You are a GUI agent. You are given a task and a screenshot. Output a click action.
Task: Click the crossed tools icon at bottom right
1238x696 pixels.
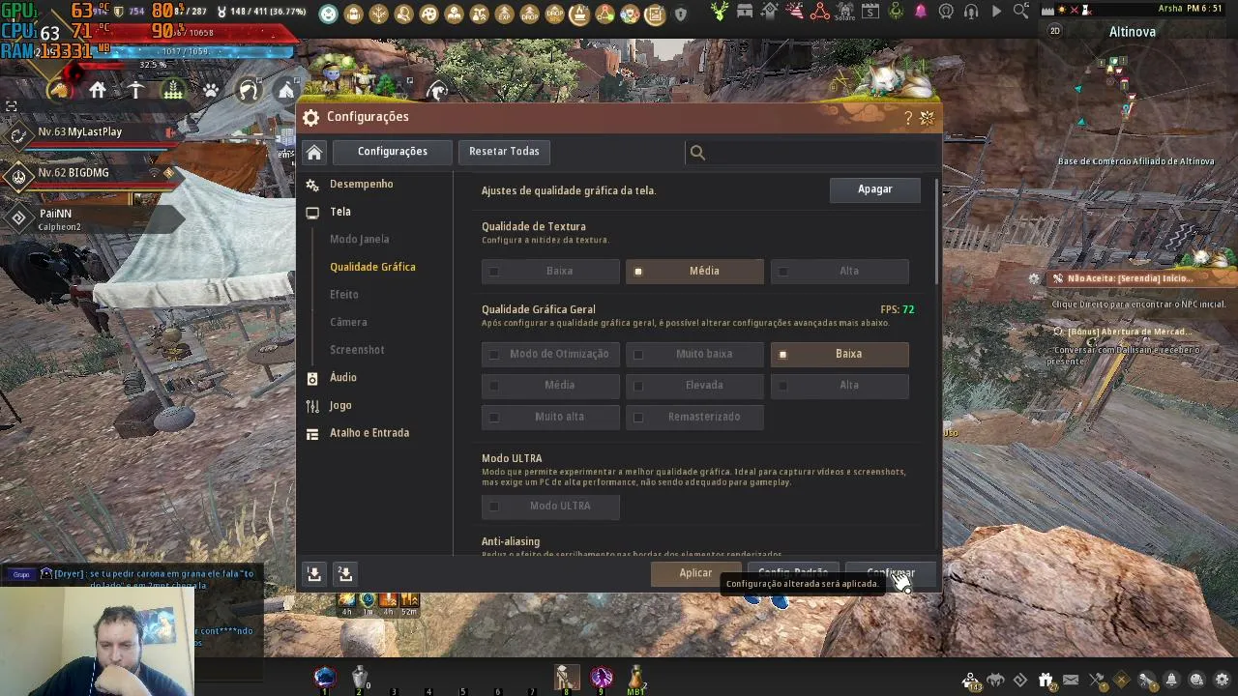[x=1096, y=680]
